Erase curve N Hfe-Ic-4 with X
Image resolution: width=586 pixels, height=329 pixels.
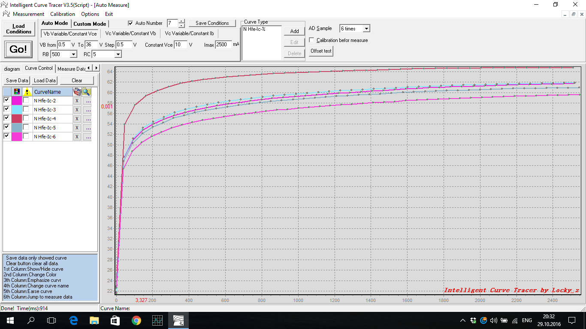click(77, 119)
